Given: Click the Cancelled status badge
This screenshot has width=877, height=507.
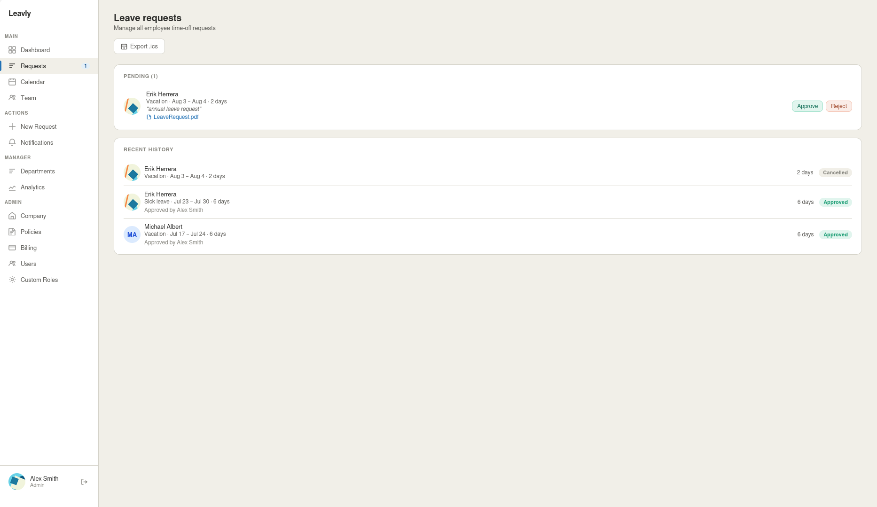Looking at the screenshot, I should (x=835, y=172).
